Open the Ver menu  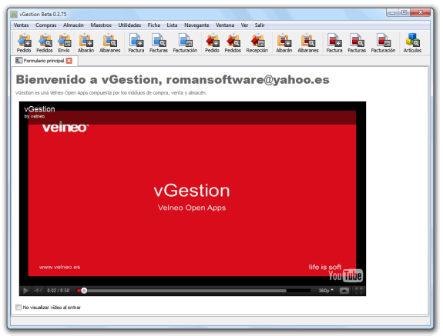[244, 25]
